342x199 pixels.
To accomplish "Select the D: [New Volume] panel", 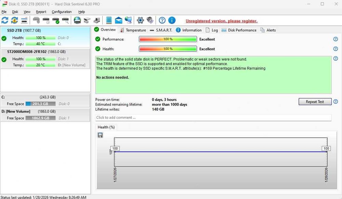I will [x=45, y=115].
